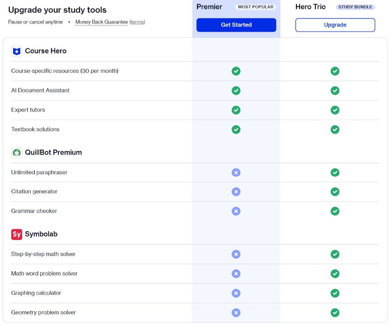392x327 pixels.
Task: Click the Symbolab section title
Action: tap(41, 234)
